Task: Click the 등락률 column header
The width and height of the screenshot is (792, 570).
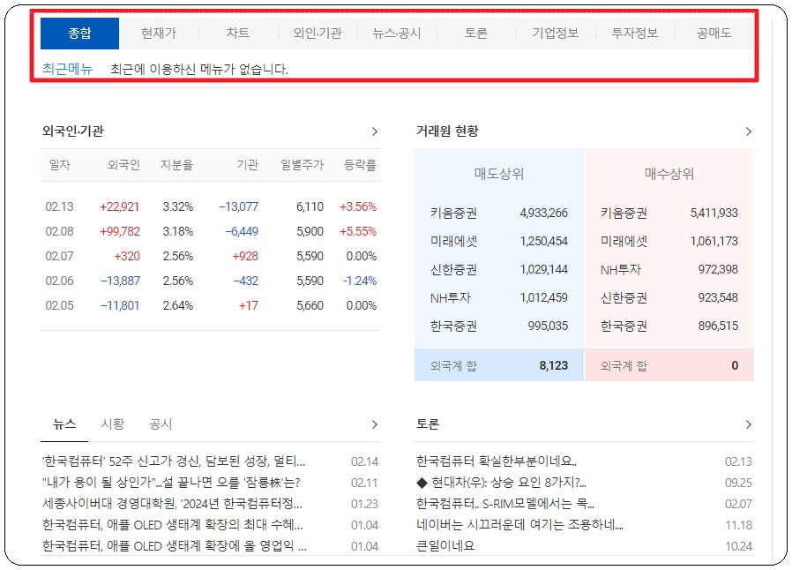Action: coord(360,165)
